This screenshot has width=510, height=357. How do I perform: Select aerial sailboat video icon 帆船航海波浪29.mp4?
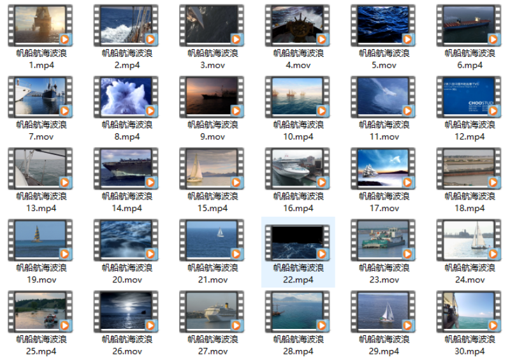click(383, 312)
